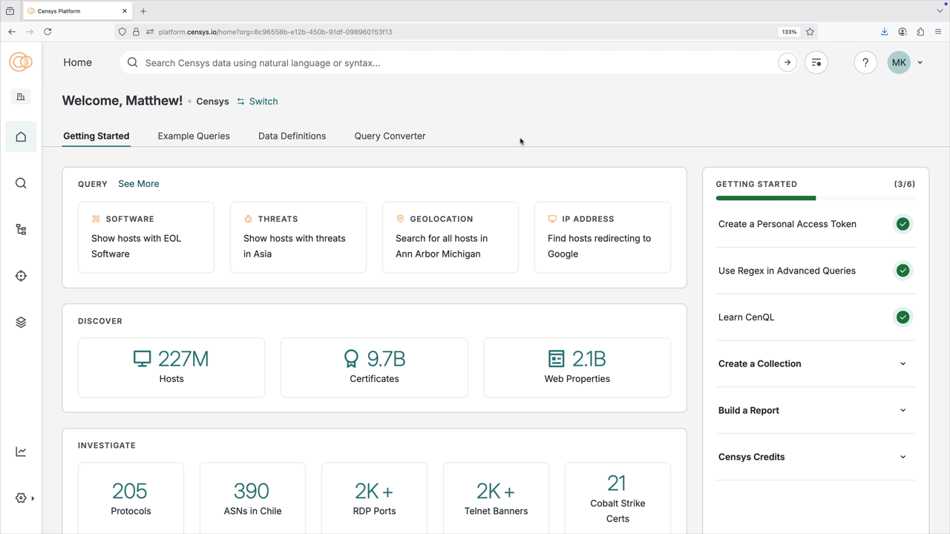
Task: Click the MK user avatar
Action: [x=899, y=63]
